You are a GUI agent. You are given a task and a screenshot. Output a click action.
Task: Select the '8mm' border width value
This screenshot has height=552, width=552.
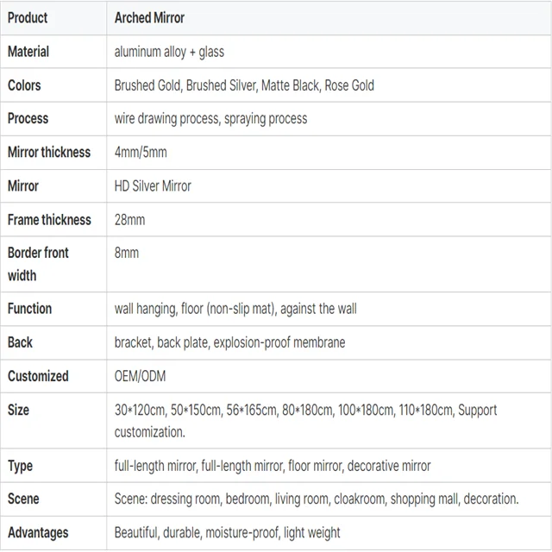[x=126, y=253]
